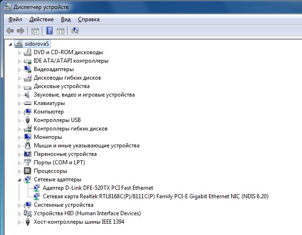Screen dimensions: 302x235
Task: Click the Переносные устройства icon
Action: (x=28, y=154)
